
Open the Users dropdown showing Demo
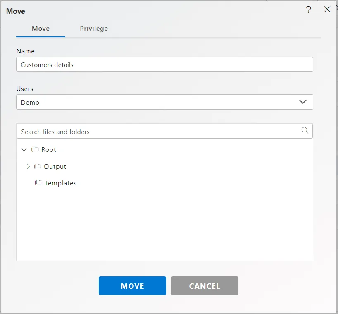click(165, 102)
